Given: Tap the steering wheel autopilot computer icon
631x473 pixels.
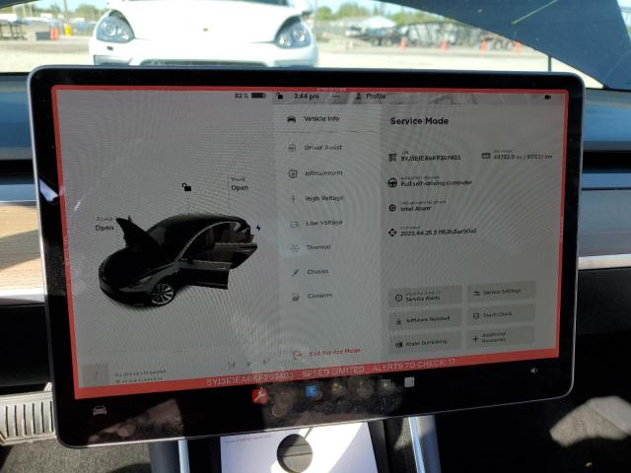Looking at the screenshot, I should (x=392, y=182).
